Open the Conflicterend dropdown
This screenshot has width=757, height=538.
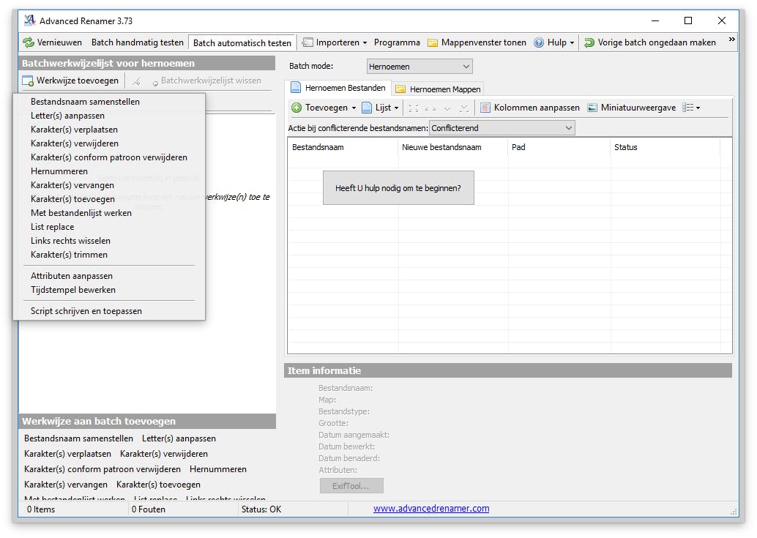501,128
